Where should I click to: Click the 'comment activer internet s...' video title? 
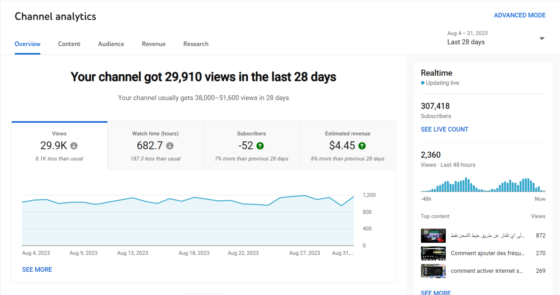click(x=487, y=271)
